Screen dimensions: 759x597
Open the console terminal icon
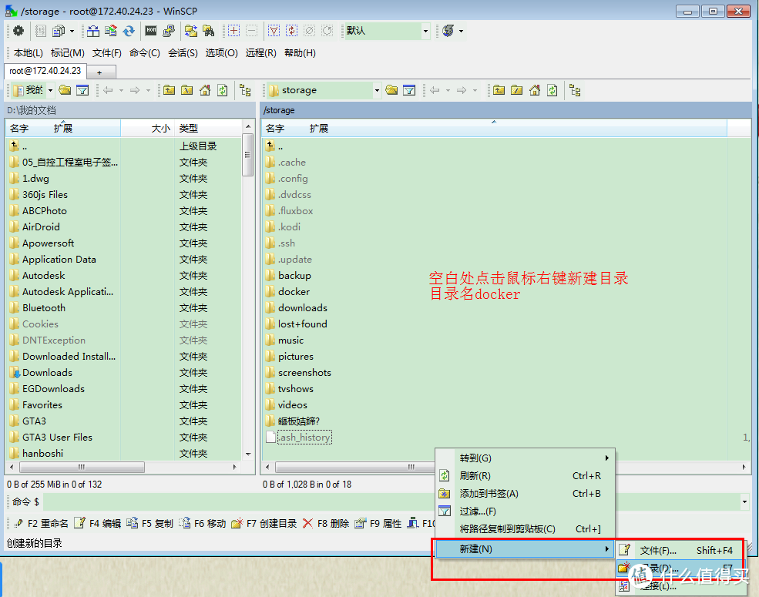151,32
